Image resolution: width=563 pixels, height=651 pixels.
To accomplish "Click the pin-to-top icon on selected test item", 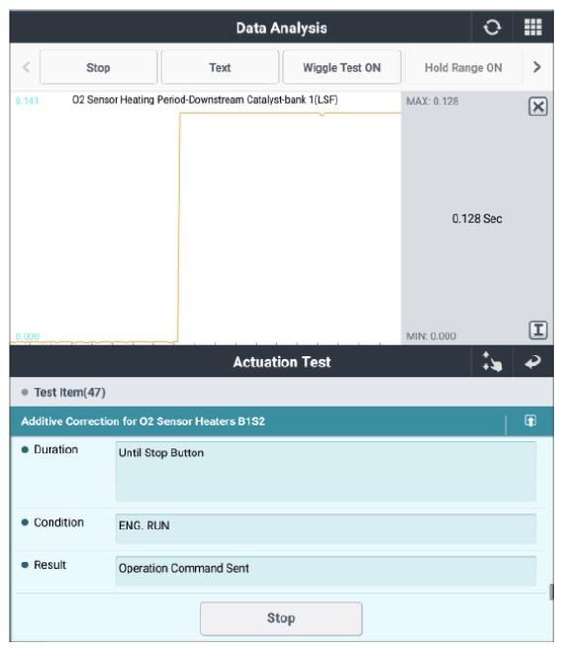I will point(530,420).
